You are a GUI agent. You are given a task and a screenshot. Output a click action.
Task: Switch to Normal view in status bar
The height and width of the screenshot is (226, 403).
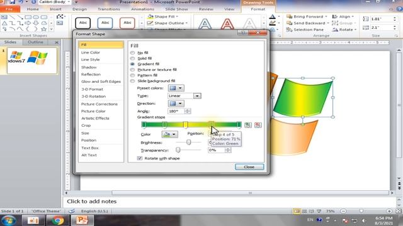click(x=297, y=211)
